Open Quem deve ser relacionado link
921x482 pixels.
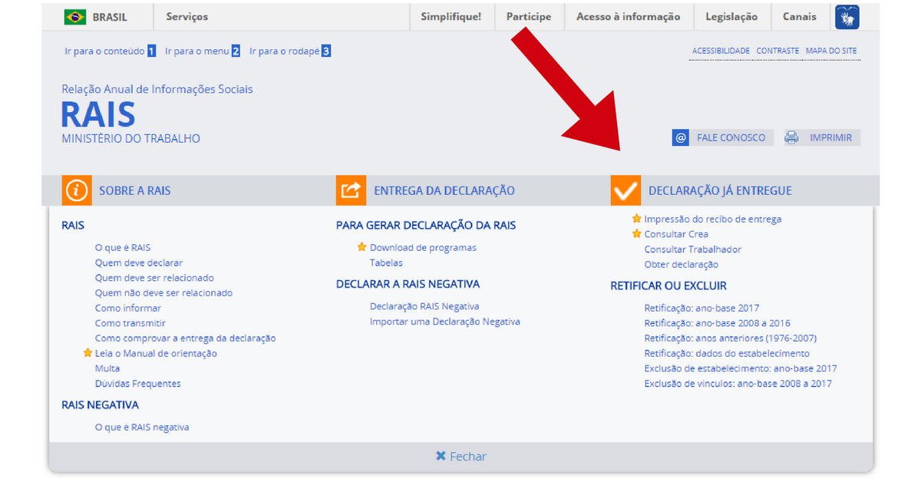click(154, 278)
